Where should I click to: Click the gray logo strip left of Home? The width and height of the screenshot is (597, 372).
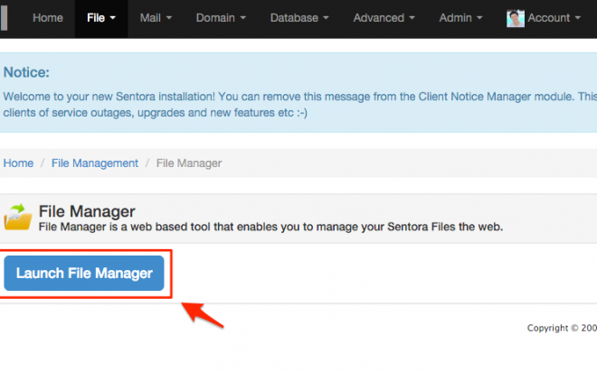[x=4, y=18]
